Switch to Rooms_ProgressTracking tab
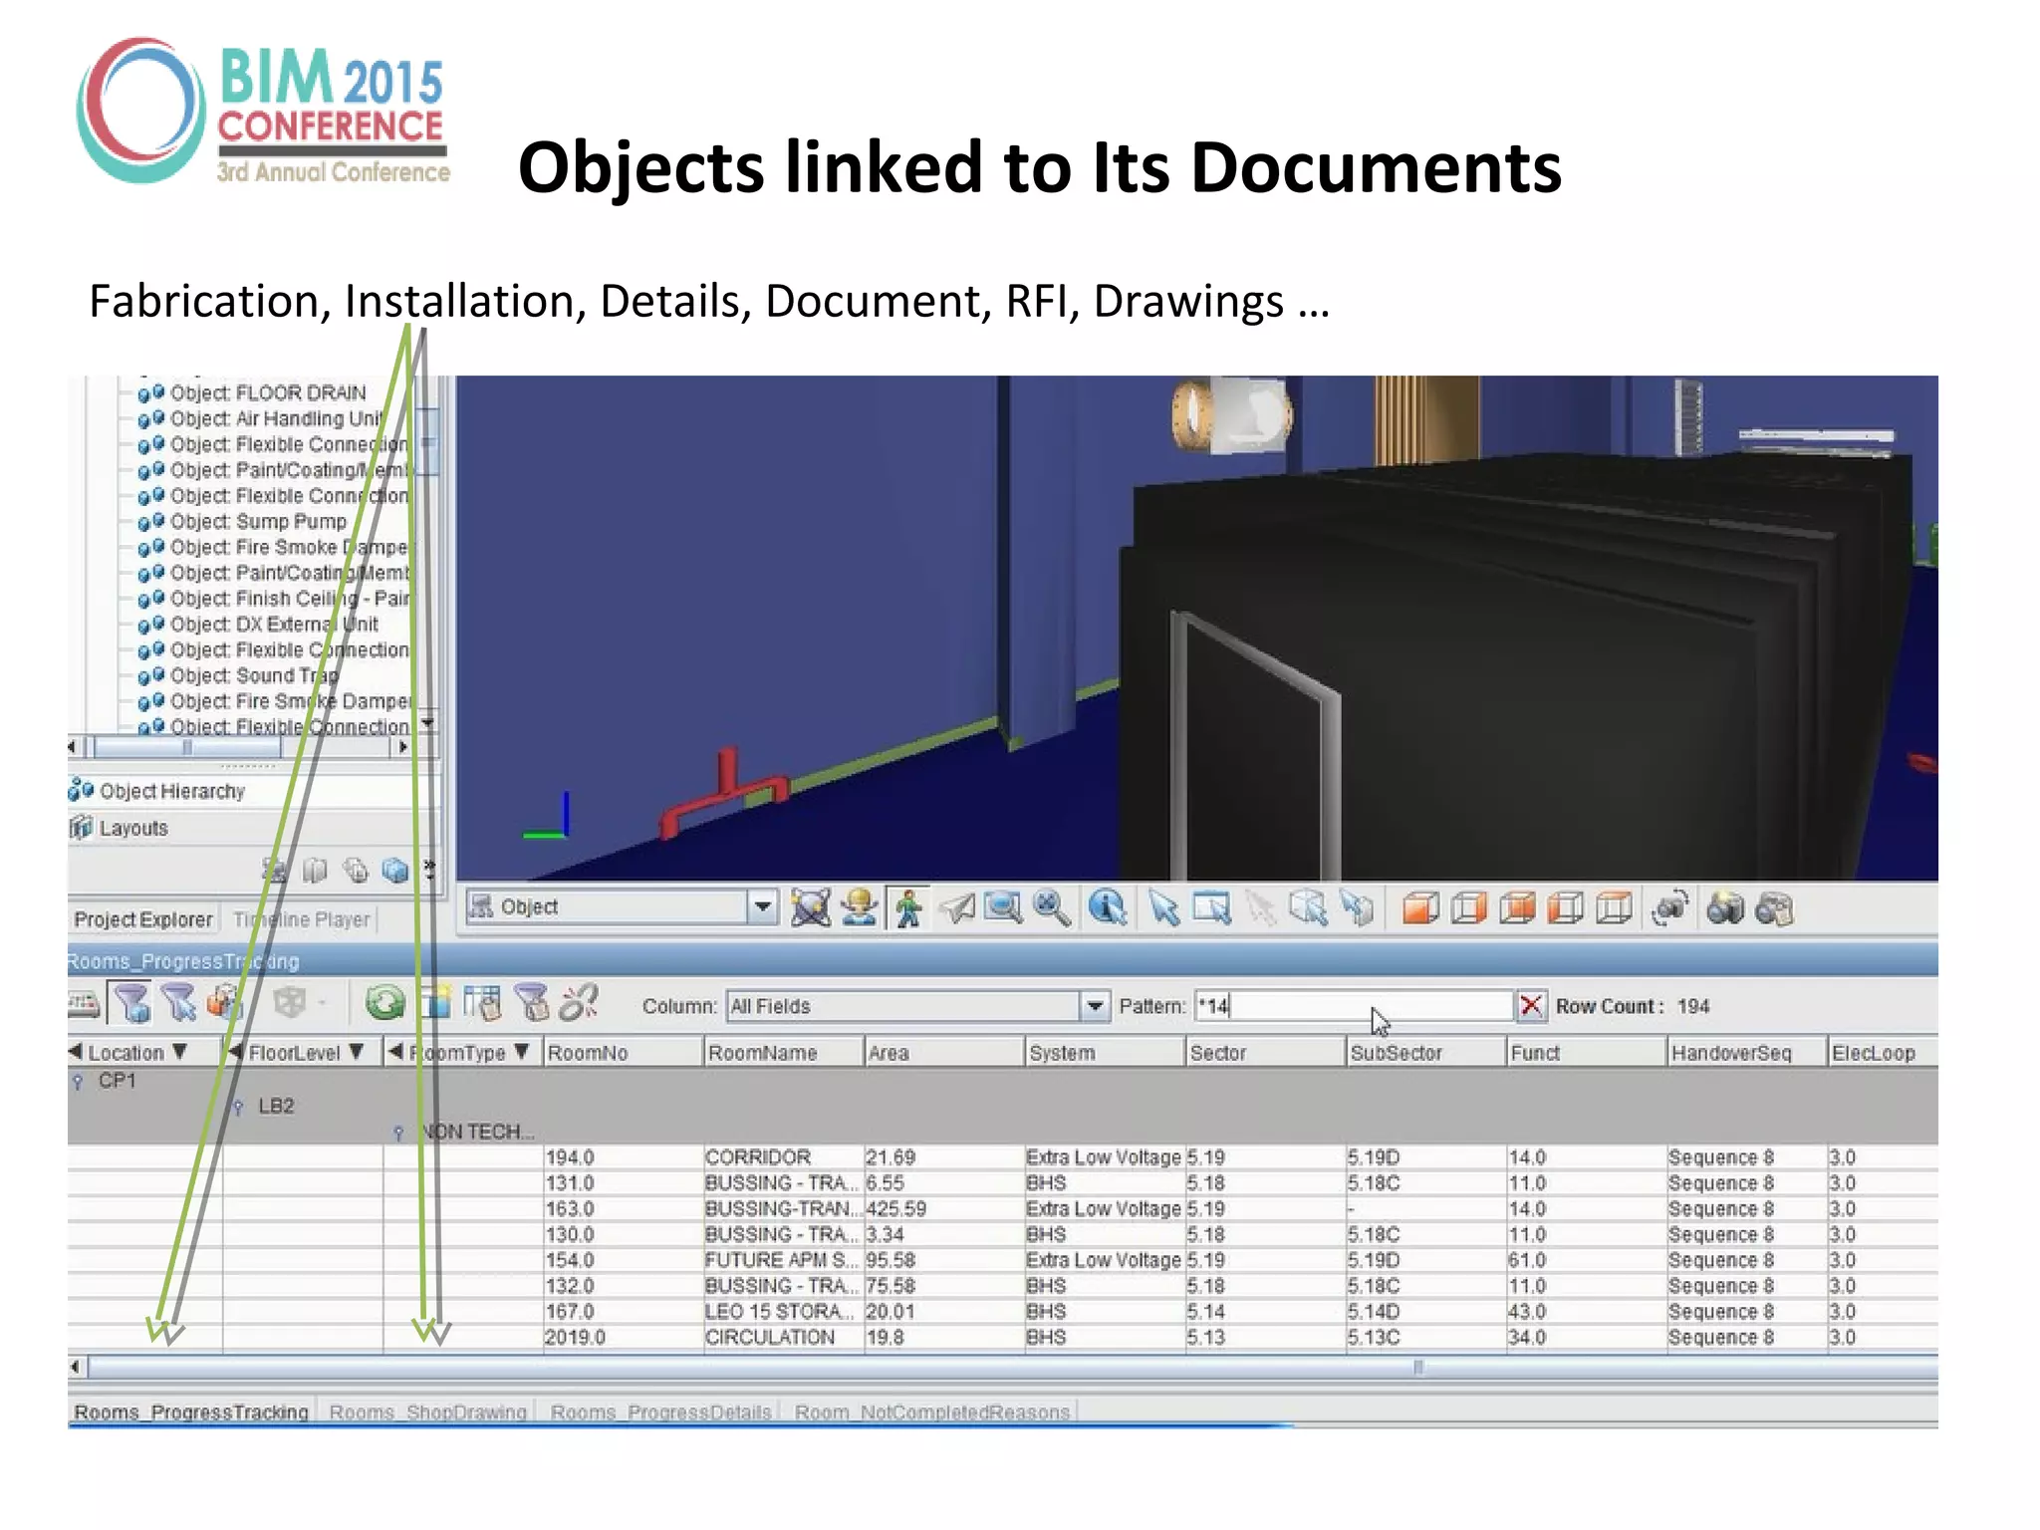Image resolution: width=2040 pixels, height=1530 pixels. [x=191, y=1411]
